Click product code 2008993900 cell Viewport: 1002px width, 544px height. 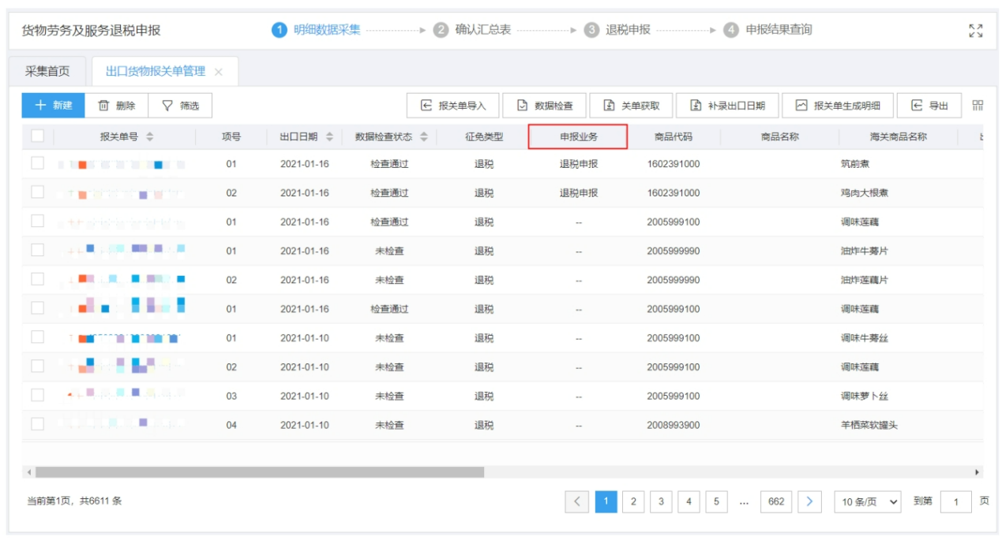pyautogui.click(x=673, y=425)
